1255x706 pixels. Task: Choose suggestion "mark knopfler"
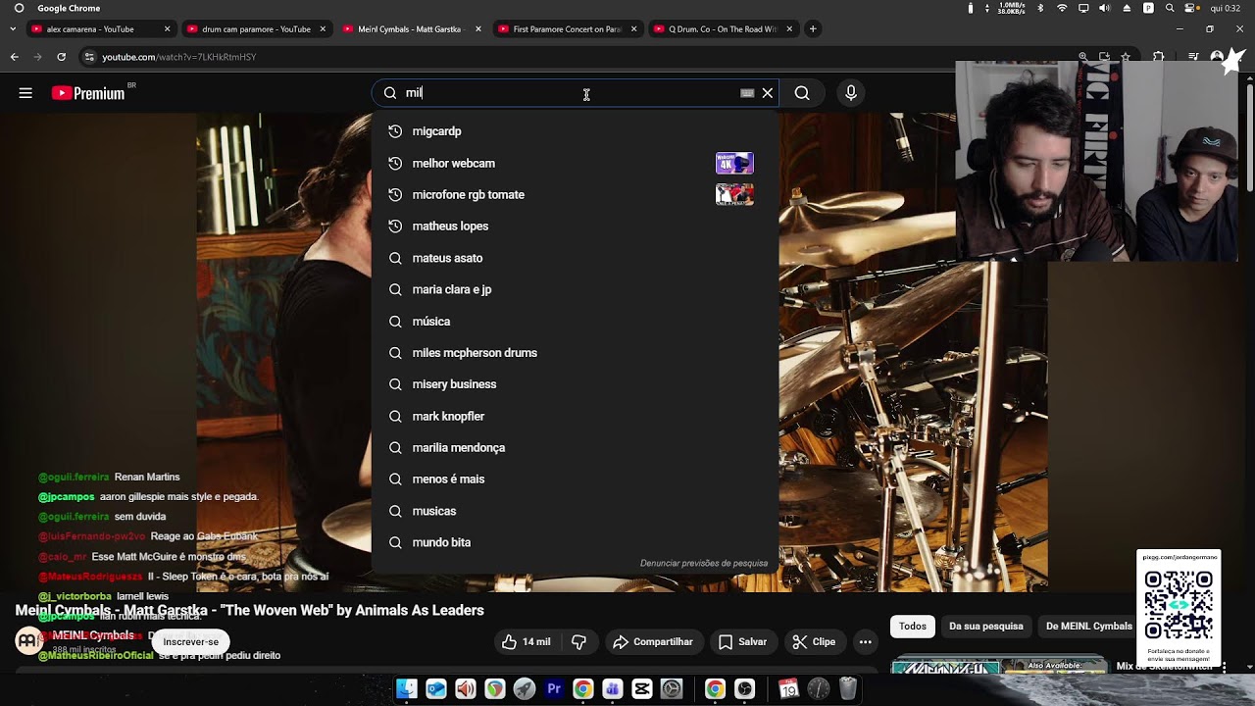pos(575,416)
